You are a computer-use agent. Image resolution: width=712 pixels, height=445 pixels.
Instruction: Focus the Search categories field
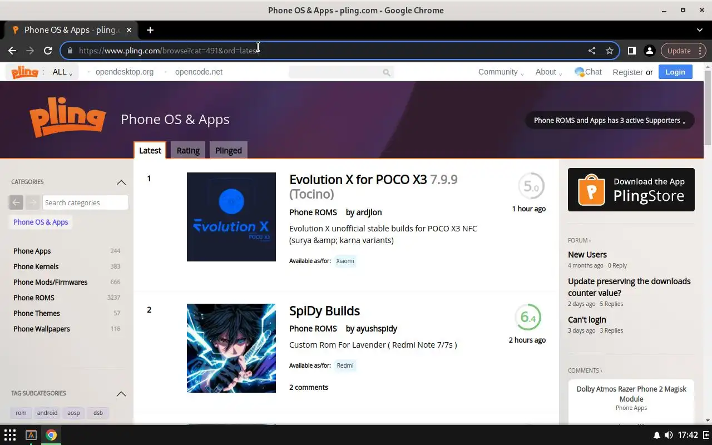[x=86, y=202]
